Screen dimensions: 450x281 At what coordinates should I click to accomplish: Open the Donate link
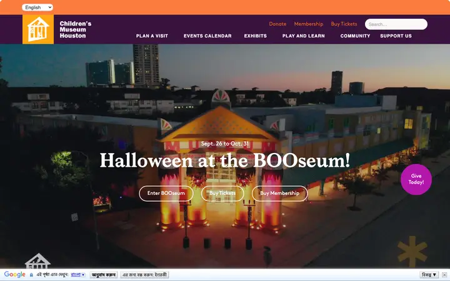point(277,24)
